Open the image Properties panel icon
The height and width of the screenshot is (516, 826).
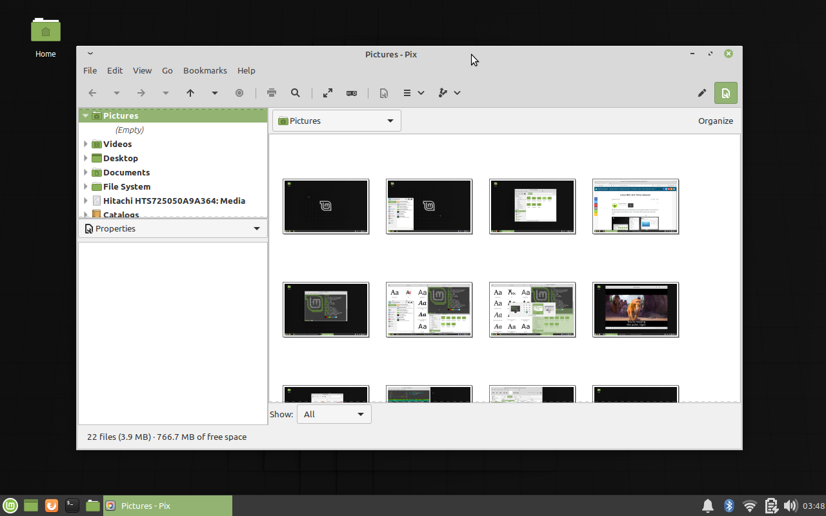[383, 93]
